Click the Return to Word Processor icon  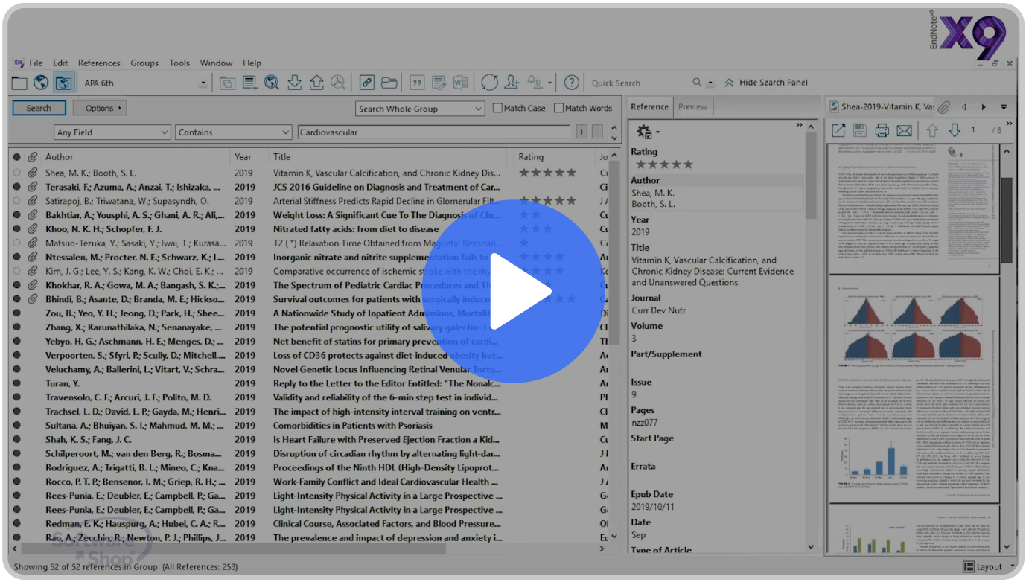(x=461, y=83)
